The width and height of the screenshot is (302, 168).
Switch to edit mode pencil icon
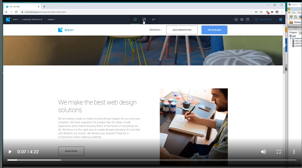(144, 19)
